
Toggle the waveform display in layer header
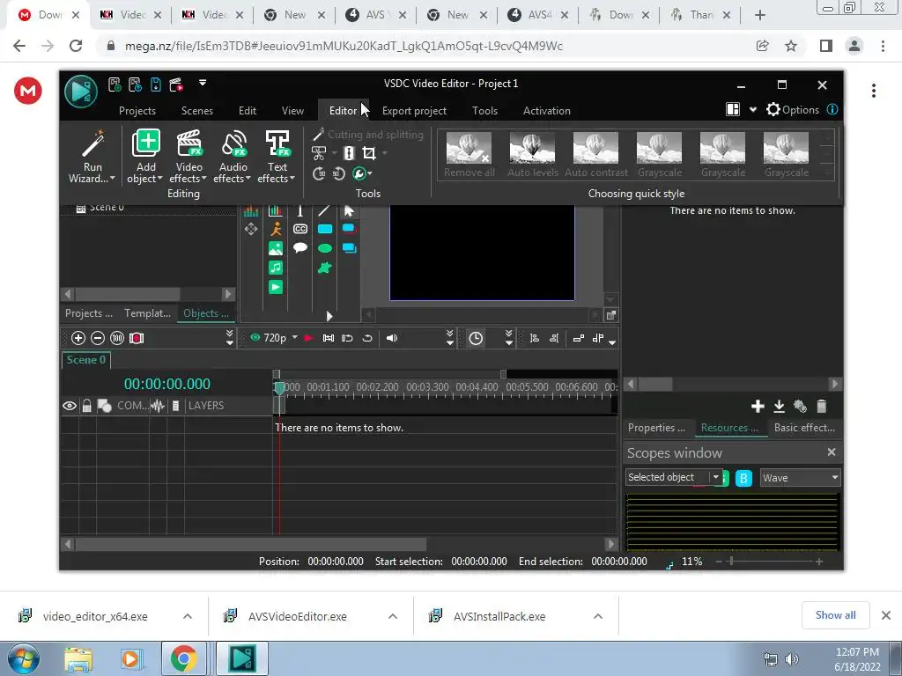[157, 406]
